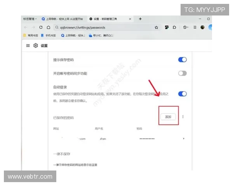Open the 上网导航 bookmark link
This screenshot has width=233, height=186.
point(73,35)
